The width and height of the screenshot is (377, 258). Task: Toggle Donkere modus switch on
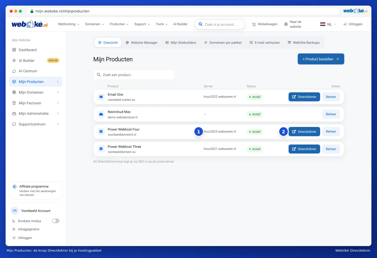(56, 221)
